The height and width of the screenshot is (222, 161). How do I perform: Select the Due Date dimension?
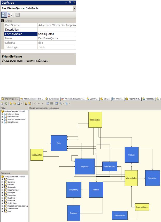tap(11, 200)
